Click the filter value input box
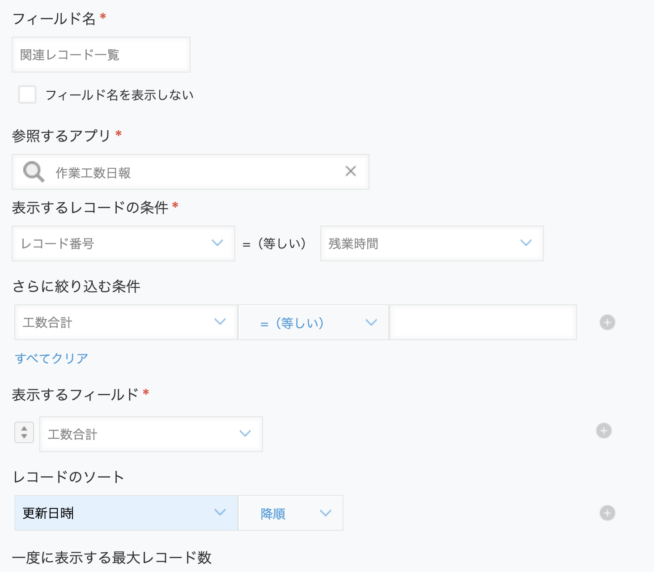This screenshot has width=654, height=572. (x=483, y=322)
